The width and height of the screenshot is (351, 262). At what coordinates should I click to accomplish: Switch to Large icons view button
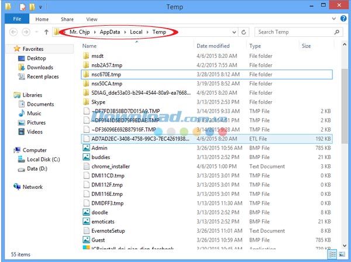point(342,254)
